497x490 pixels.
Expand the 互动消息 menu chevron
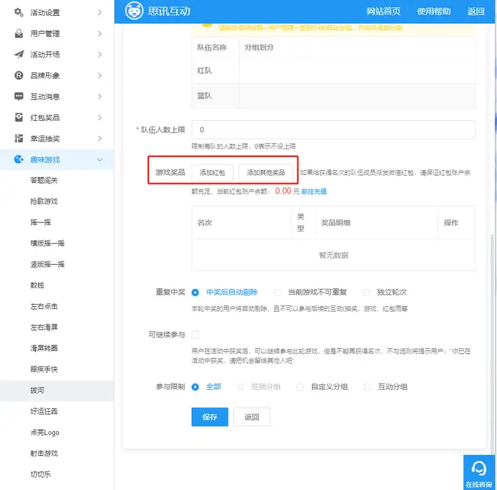pos(100,97)
